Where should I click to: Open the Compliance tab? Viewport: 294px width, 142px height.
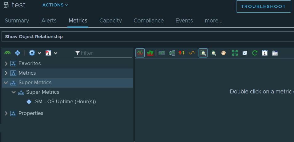149,20
